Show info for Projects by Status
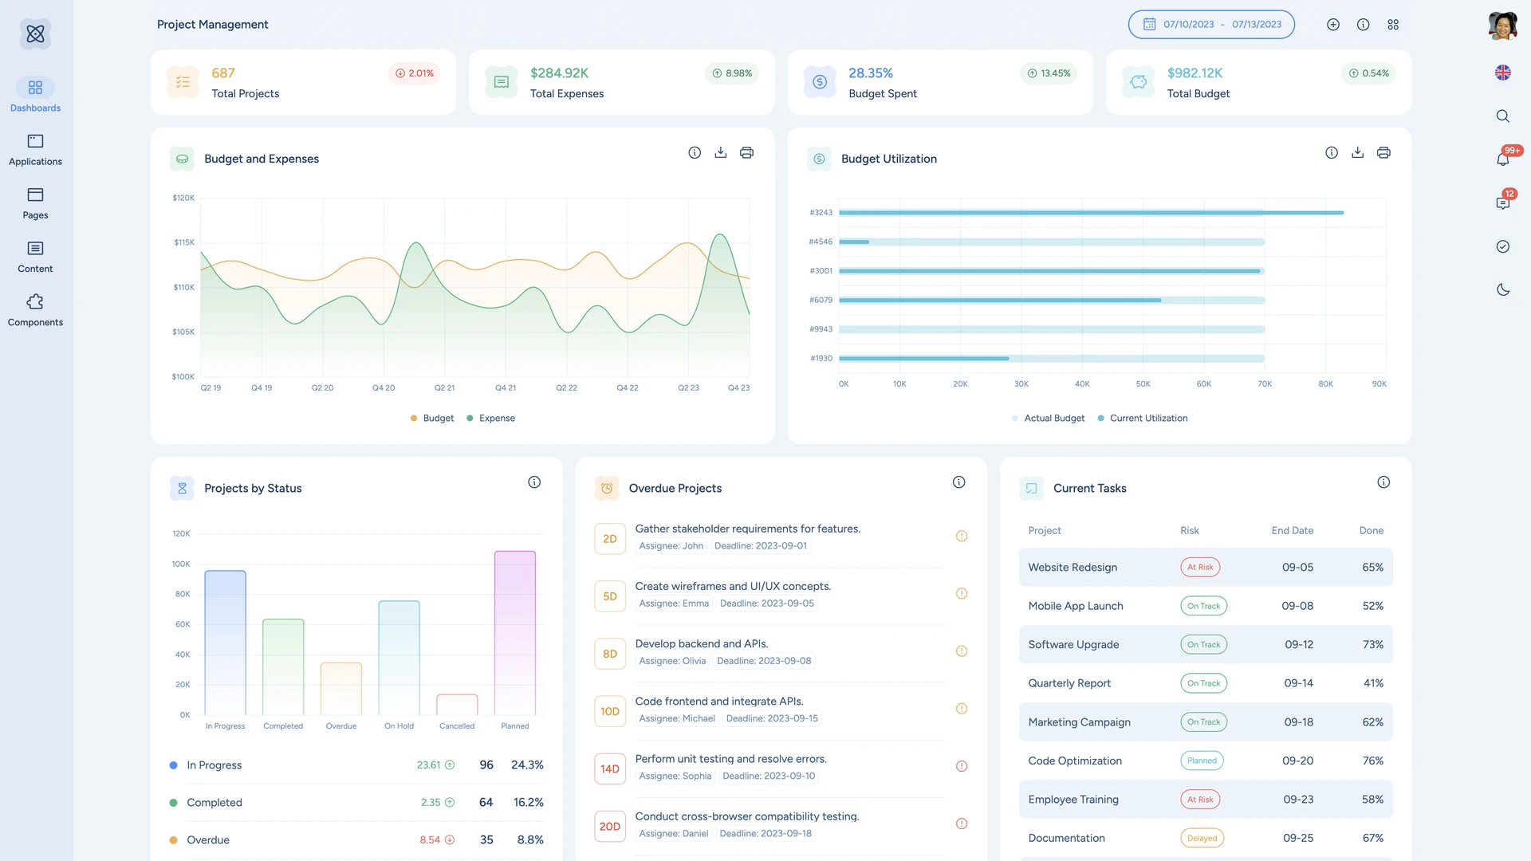 coord(534,482)
